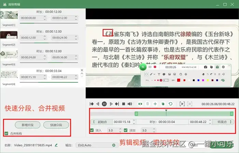239x153 pixels.
Task: Click the 快速分段 button
Action: click(56, 125)
